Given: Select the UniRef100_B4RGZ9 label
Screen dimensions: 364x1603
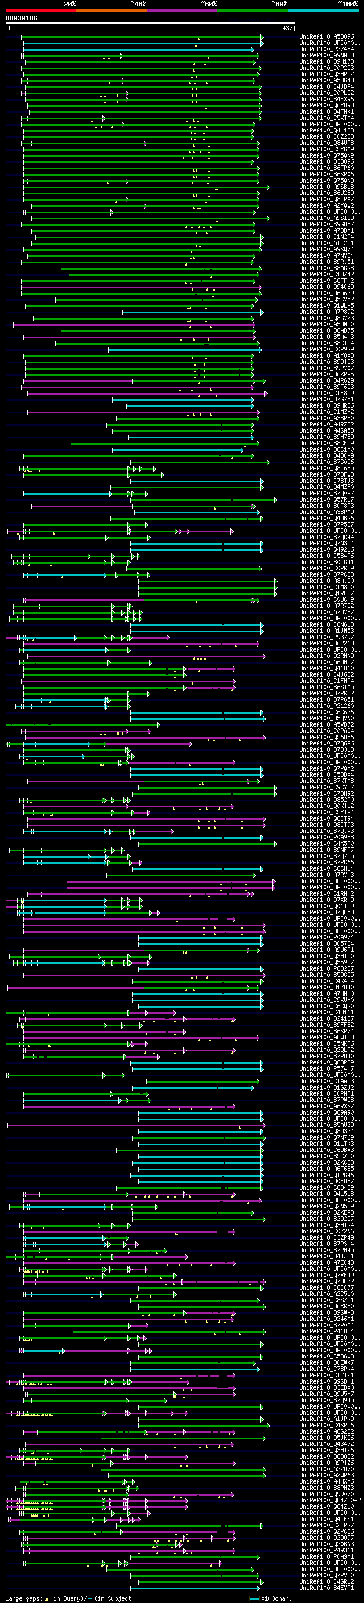Looking at the screenshot, I should 326,381.
